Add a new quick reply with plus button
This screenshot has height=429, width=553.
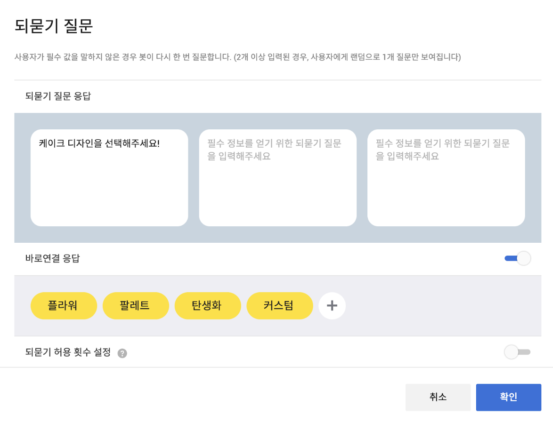(x=332, y=306)
